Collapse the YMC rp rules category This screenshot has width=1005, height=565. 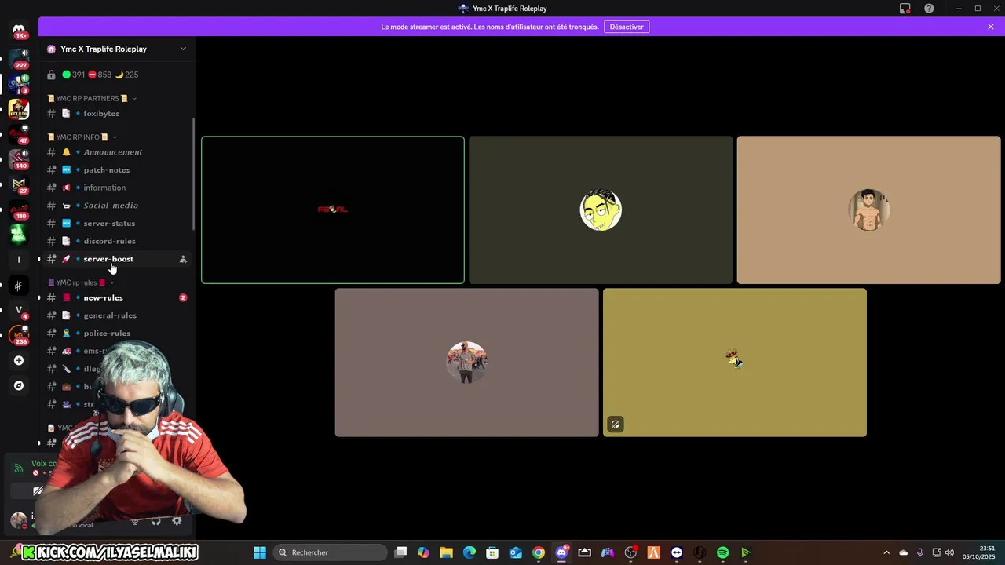point(81,282)
